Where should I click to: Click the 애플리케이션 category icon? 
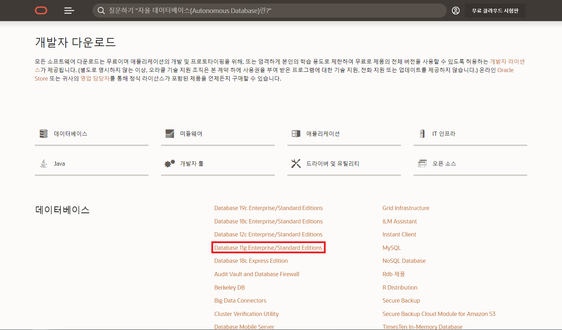coord(296,134)
